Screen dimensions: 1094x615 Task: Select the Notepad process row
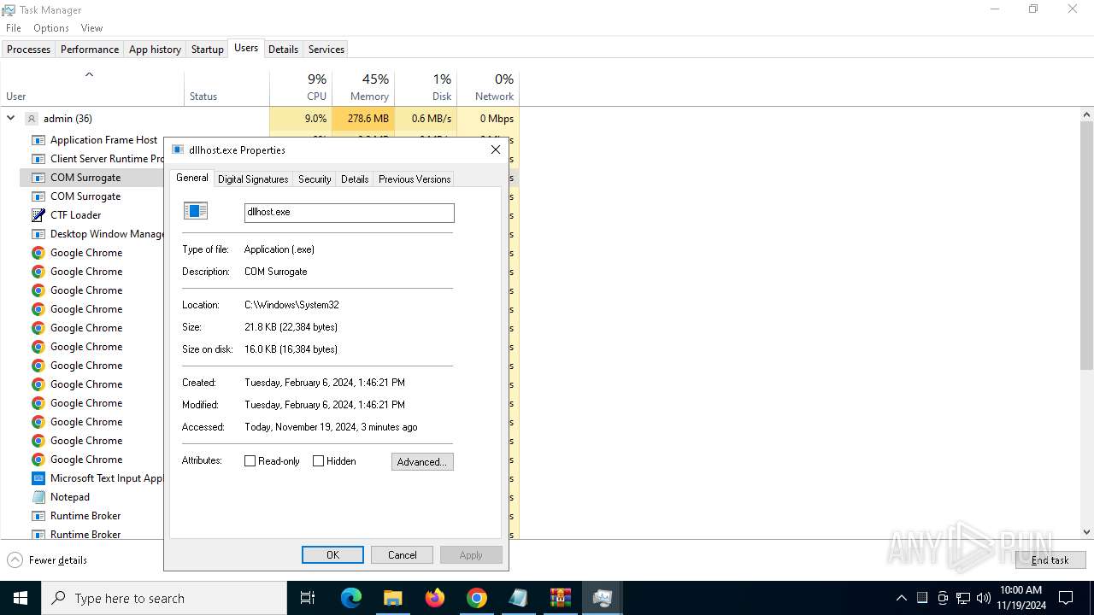[x=85, y=497]
